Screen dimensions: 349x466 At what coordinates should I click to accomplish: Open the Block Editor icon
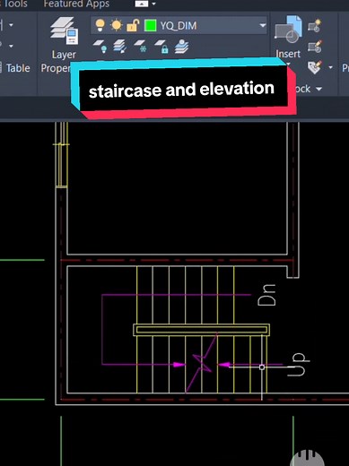(x=314, y=47)
